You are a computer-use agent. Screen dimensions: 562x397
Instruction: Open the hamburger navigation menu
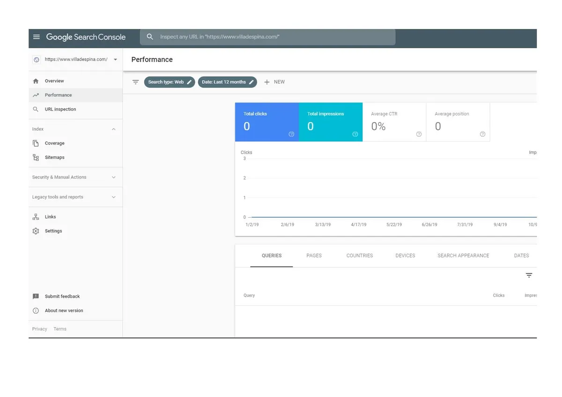pos(37,37)
